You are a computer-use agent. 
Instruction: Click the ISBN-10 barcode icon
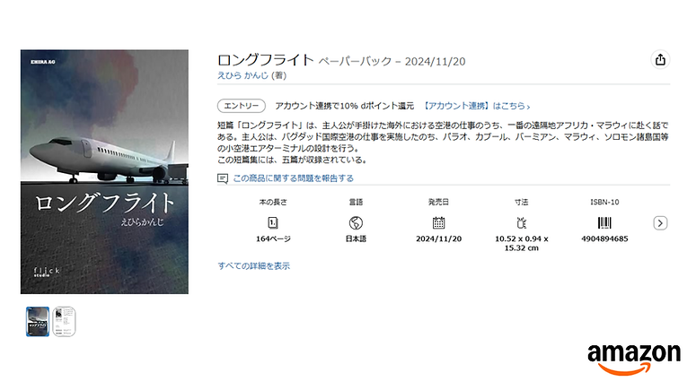point(604,222)
